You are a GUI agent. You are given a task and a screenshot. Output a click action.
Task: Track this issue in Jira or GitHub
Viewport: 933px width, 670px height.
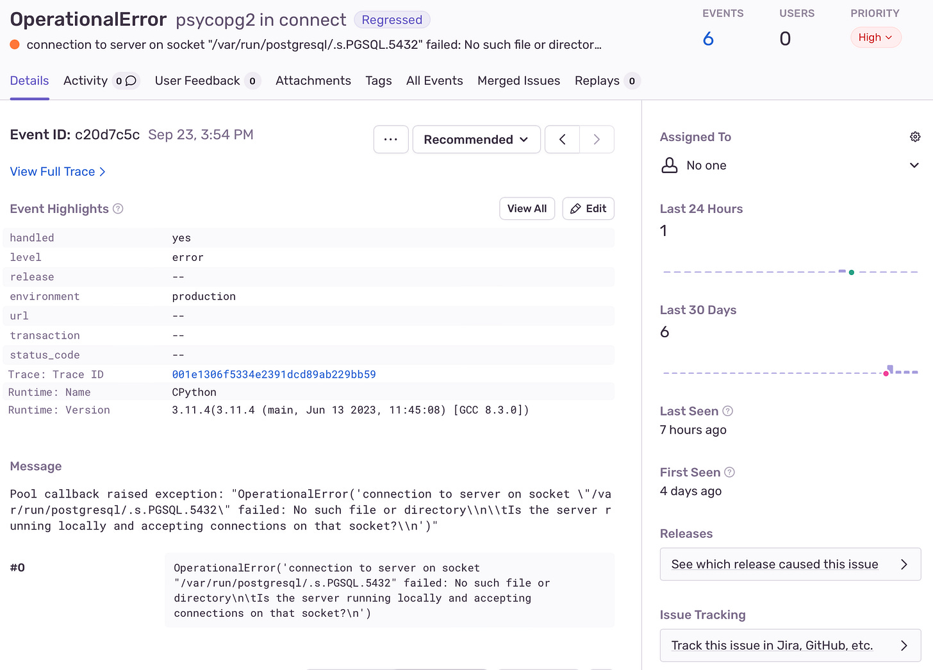tap(790, 645)
